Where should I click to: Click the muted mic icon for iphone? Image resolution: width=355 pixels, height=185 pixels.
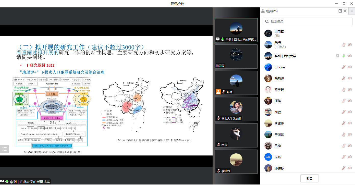point(344,67)
